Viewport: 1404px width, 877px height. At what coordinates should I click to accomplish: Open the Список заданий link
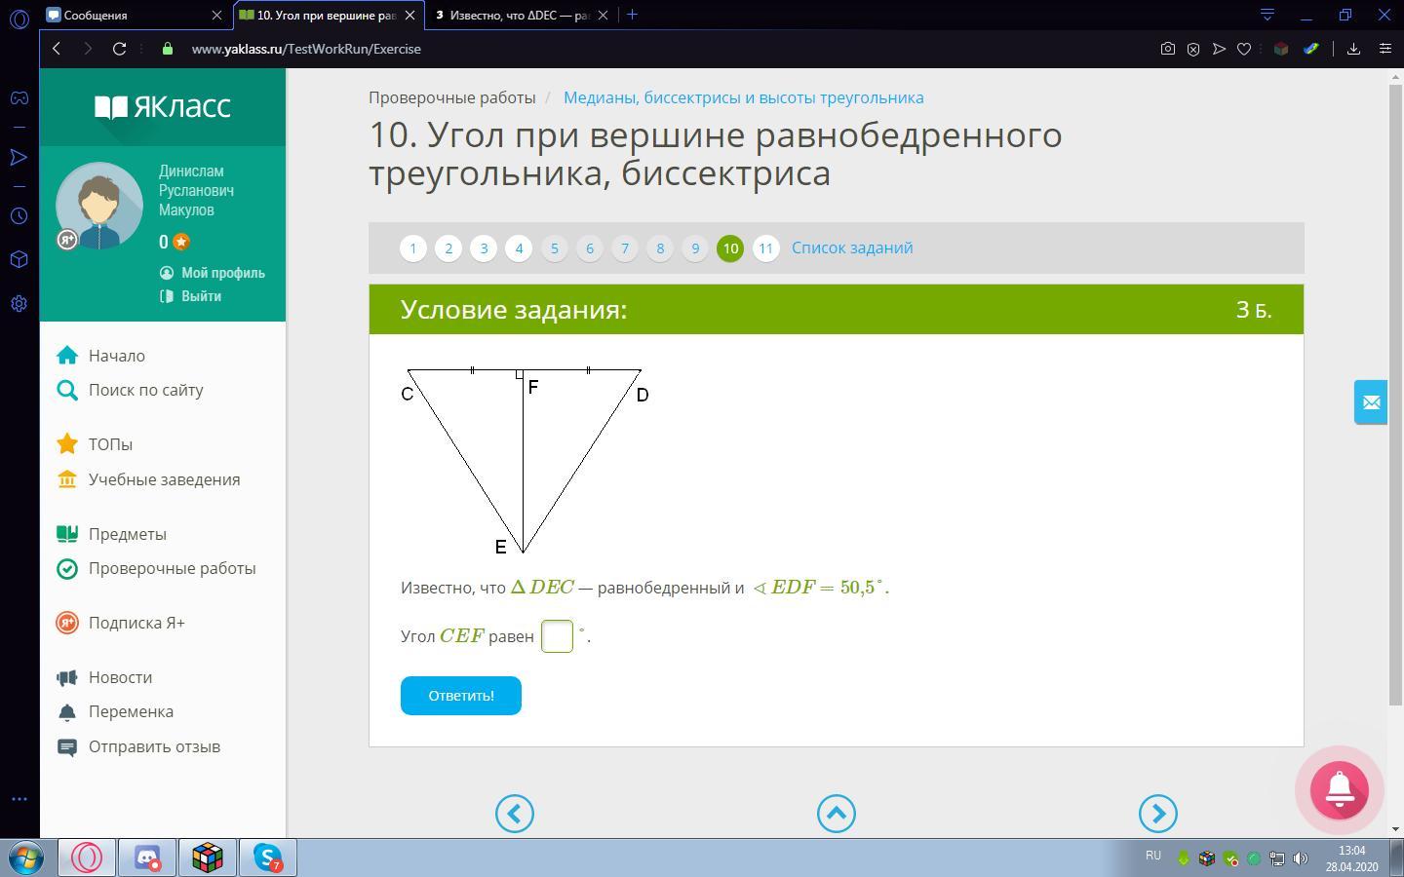pos(852,248)
